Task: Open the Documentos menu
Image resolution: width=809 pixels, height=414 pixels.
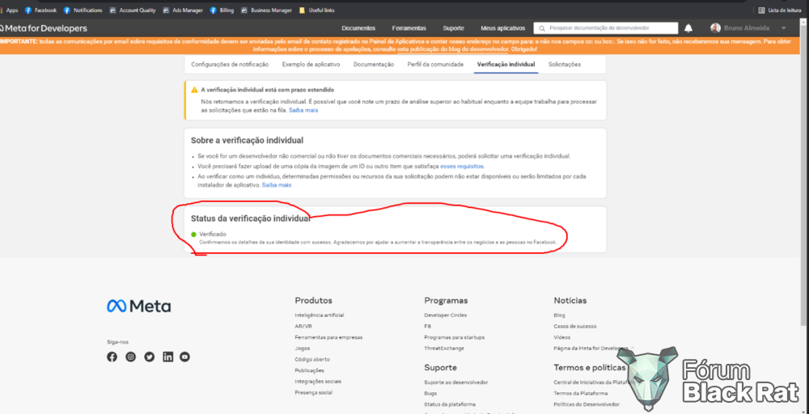Action: pos(358,28)
